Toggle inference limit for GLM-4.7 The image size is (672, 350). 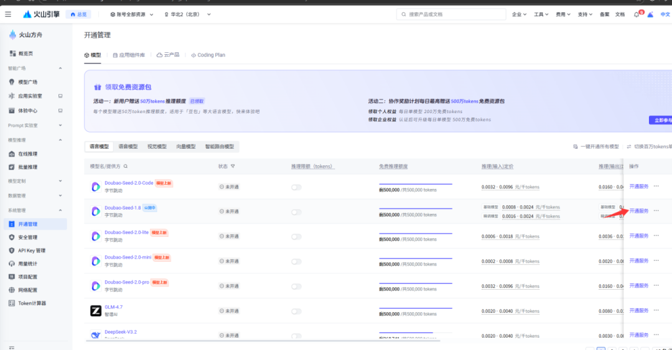(x=296, y=311)
